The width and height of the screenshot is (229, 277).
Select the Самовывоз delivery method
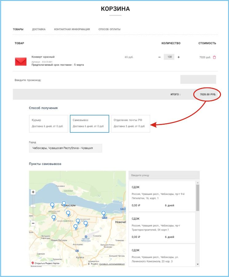tap(89, 124)
